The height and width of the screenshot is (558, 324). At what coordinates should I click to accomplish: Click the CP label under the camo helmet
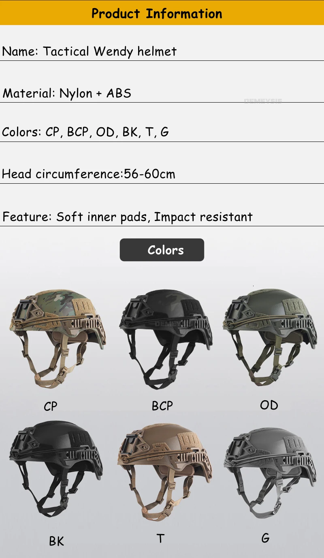51,406
